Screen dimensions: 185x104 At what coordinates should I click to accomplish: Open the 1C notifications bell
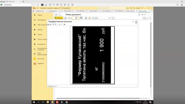tap(127, 8)
